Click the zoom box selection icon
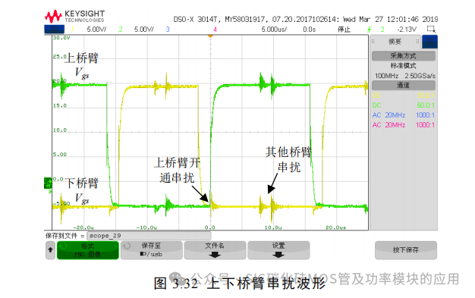475x298 pixels. 432,29
